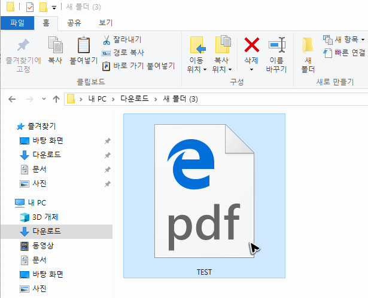Select This PC (내 PC) in navigation pane

(31, 203)
